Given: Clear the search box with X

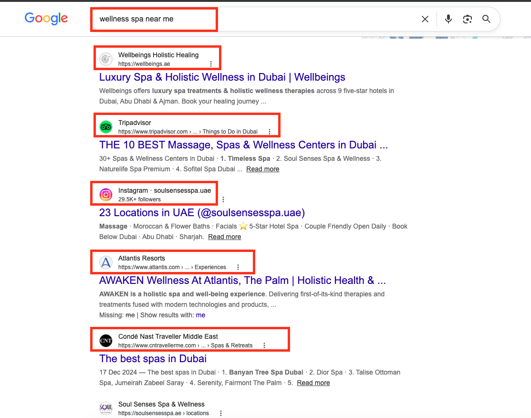Looking at the screenshot, I should [425, 19].
